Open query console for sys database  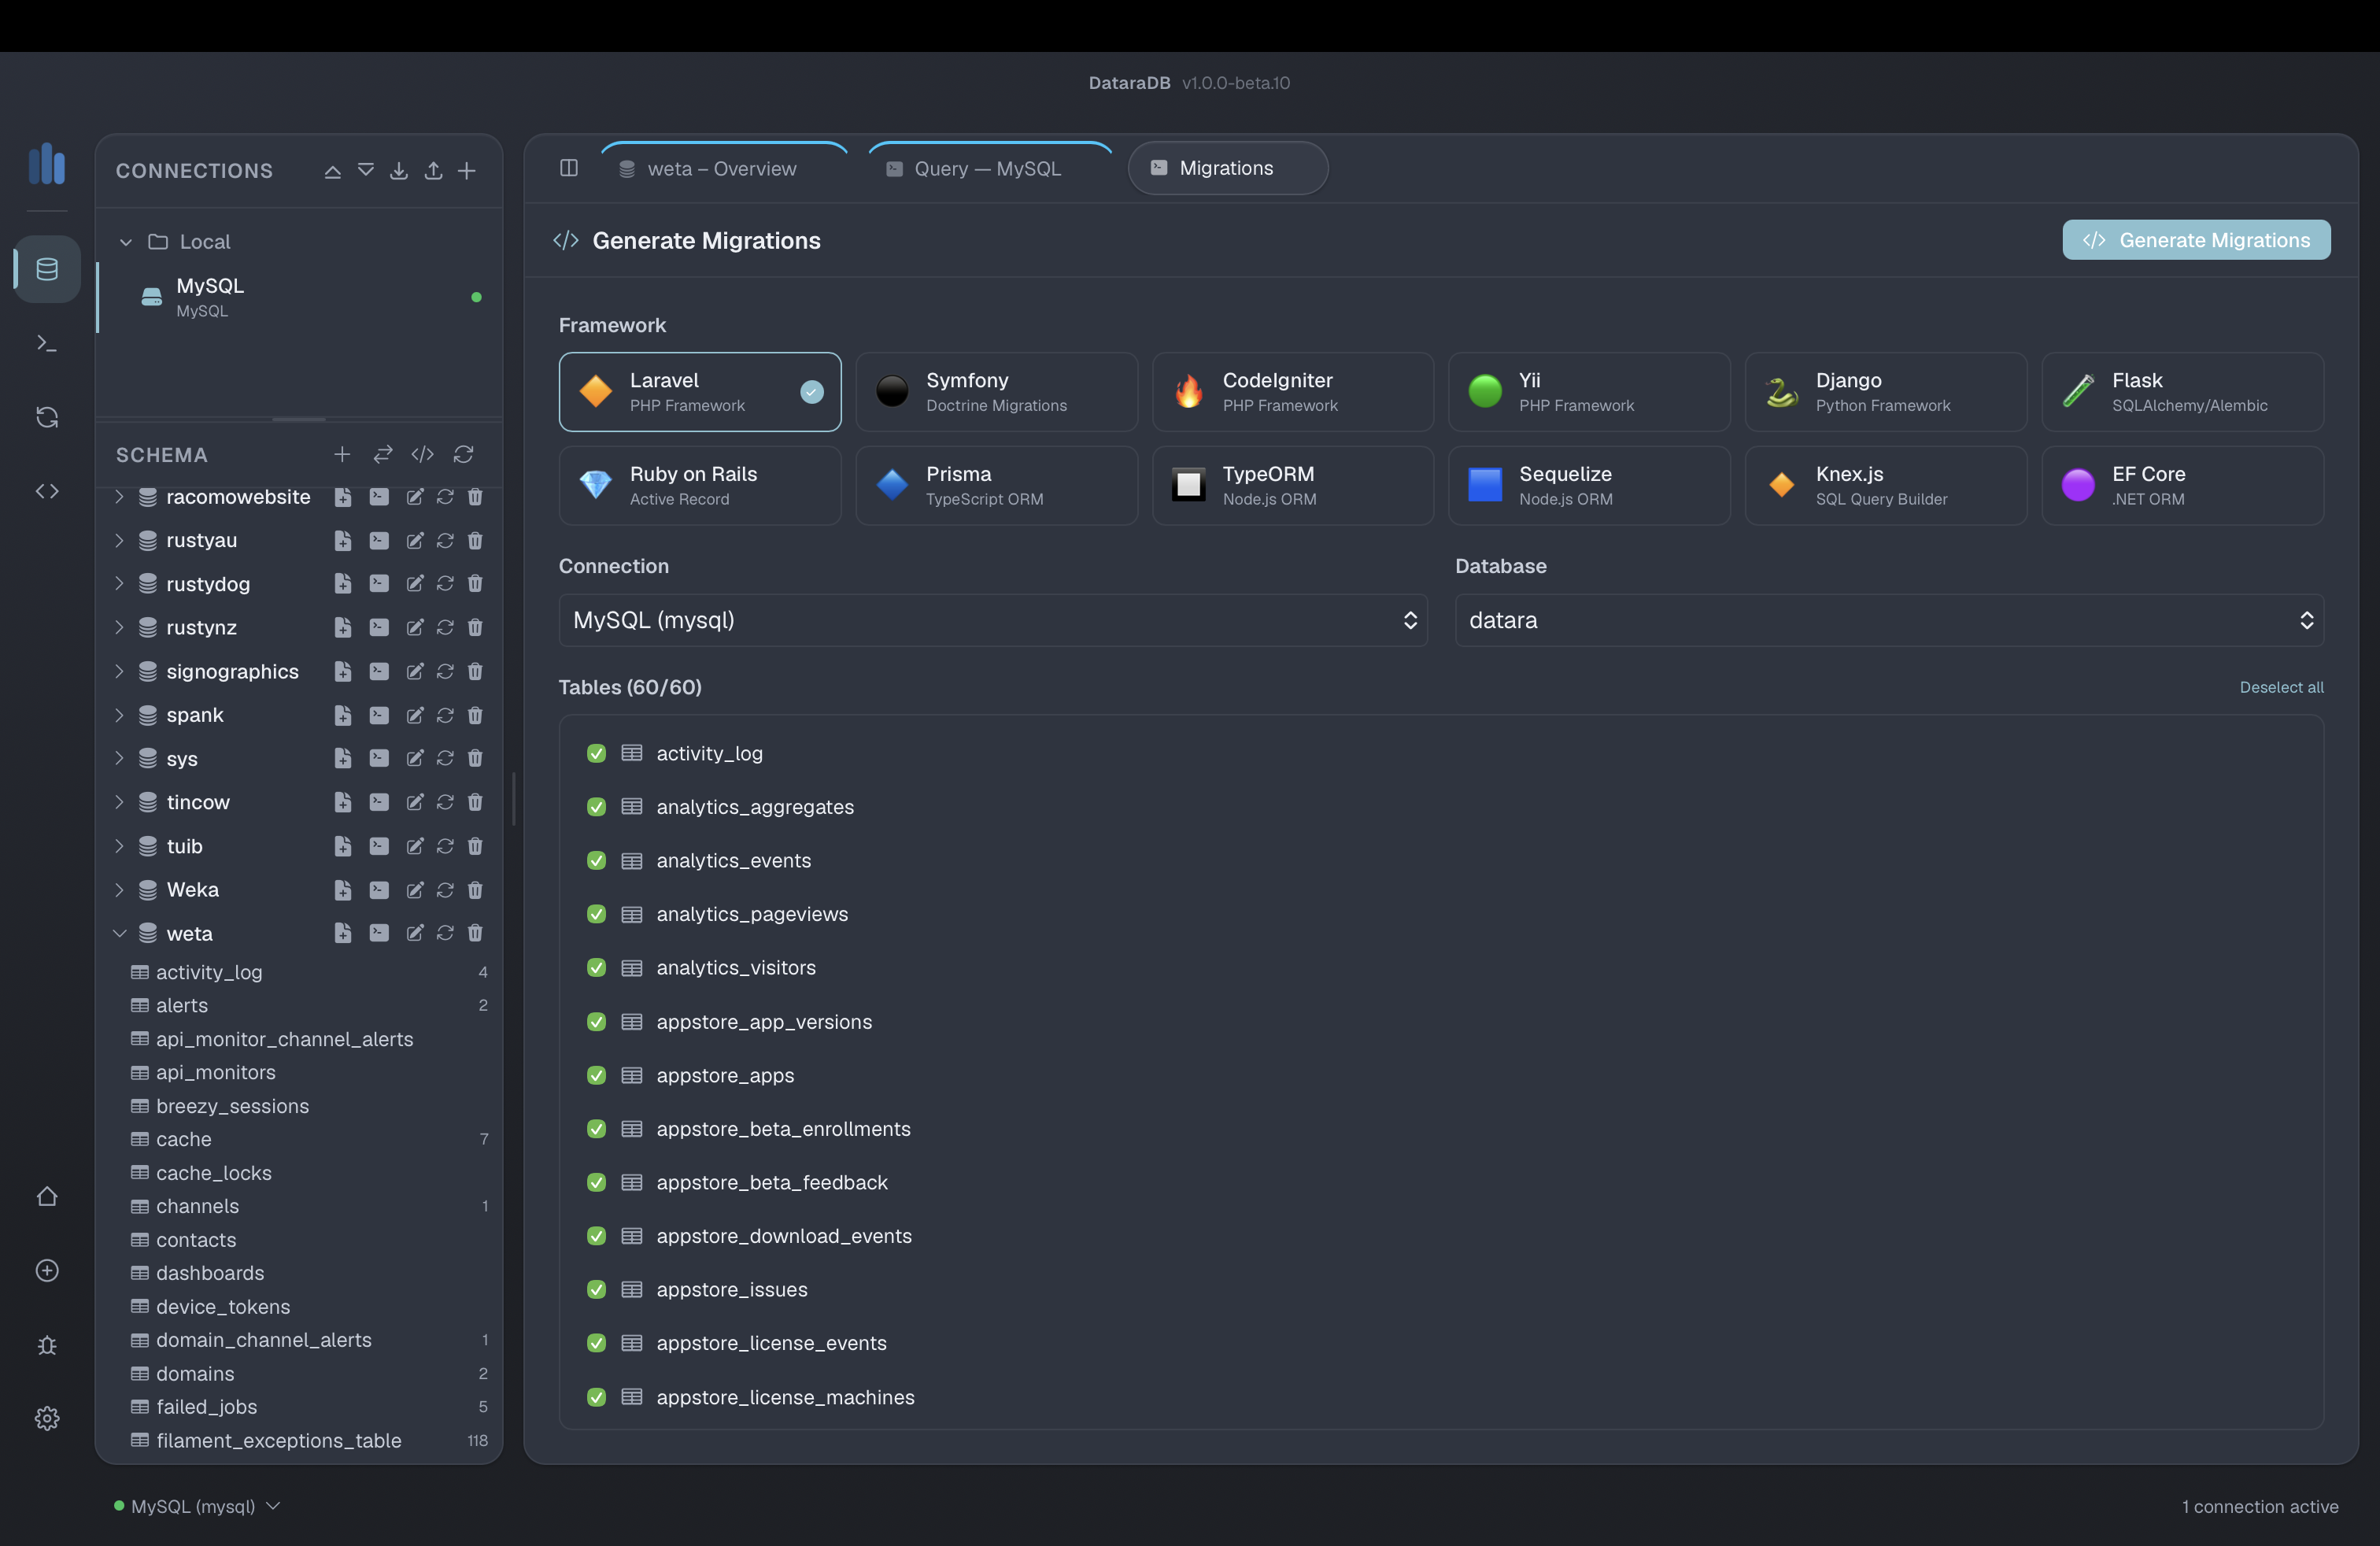(379, 758)
